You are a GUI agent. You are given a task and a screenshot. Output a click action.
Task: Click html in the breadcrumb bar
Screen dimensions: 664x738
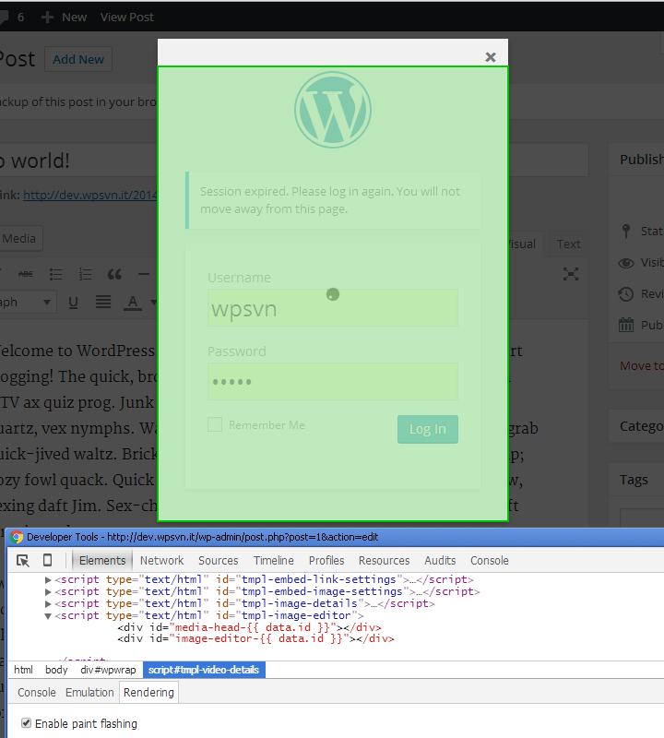(24, 670)
